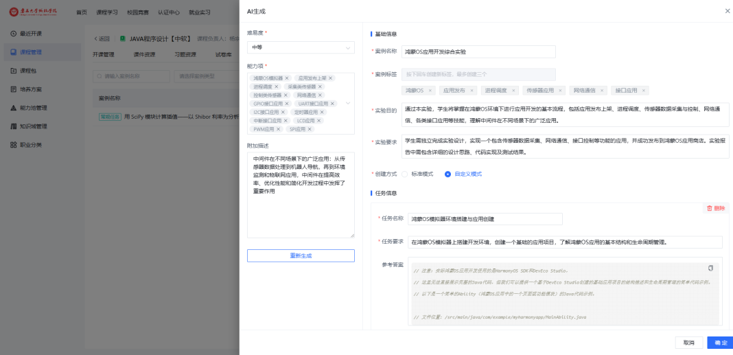The image size is (733, 355).
Task: Delete the 鸿蒙OS case label
Action: click(x=430, y=91)
